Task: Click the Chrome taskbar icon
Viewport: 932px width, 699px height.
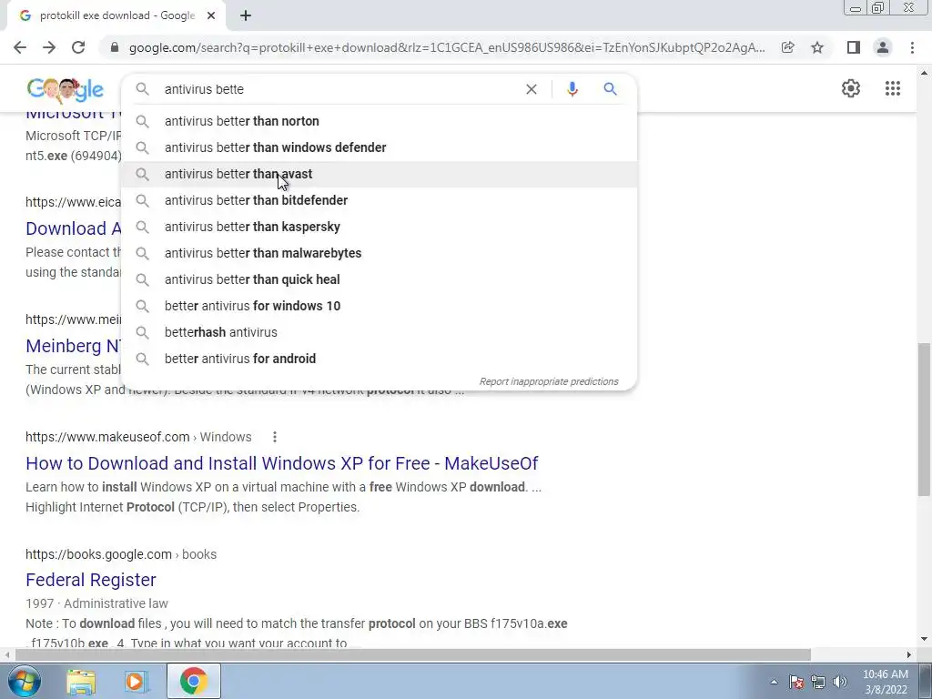Action: click(193, 681)
